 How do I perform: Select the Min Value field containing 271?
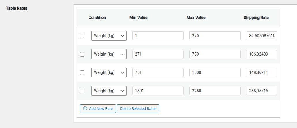(158, 54)
